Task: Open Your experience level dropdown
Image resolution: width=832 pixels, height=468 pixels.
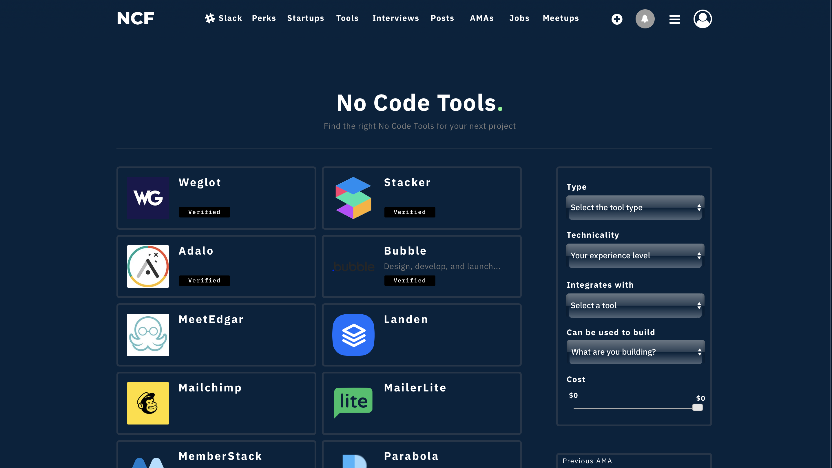Action: [x=635, y=256]
